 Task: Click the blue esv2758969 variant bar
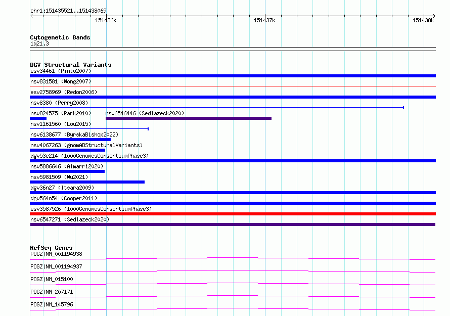(x=233, y=97)
